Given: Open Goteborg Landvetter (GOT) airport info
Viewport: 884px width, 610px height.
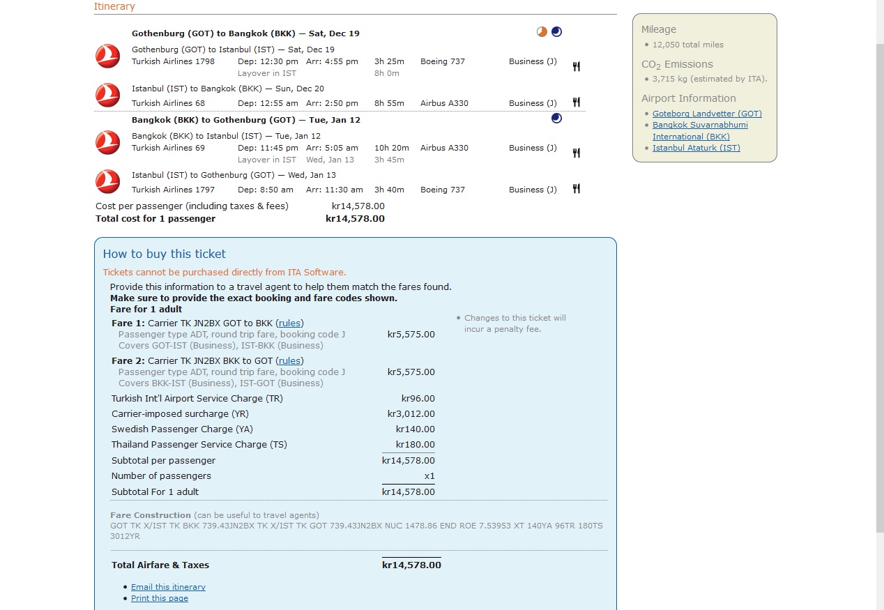Looking at the screenshot, I should coord(707,114).
